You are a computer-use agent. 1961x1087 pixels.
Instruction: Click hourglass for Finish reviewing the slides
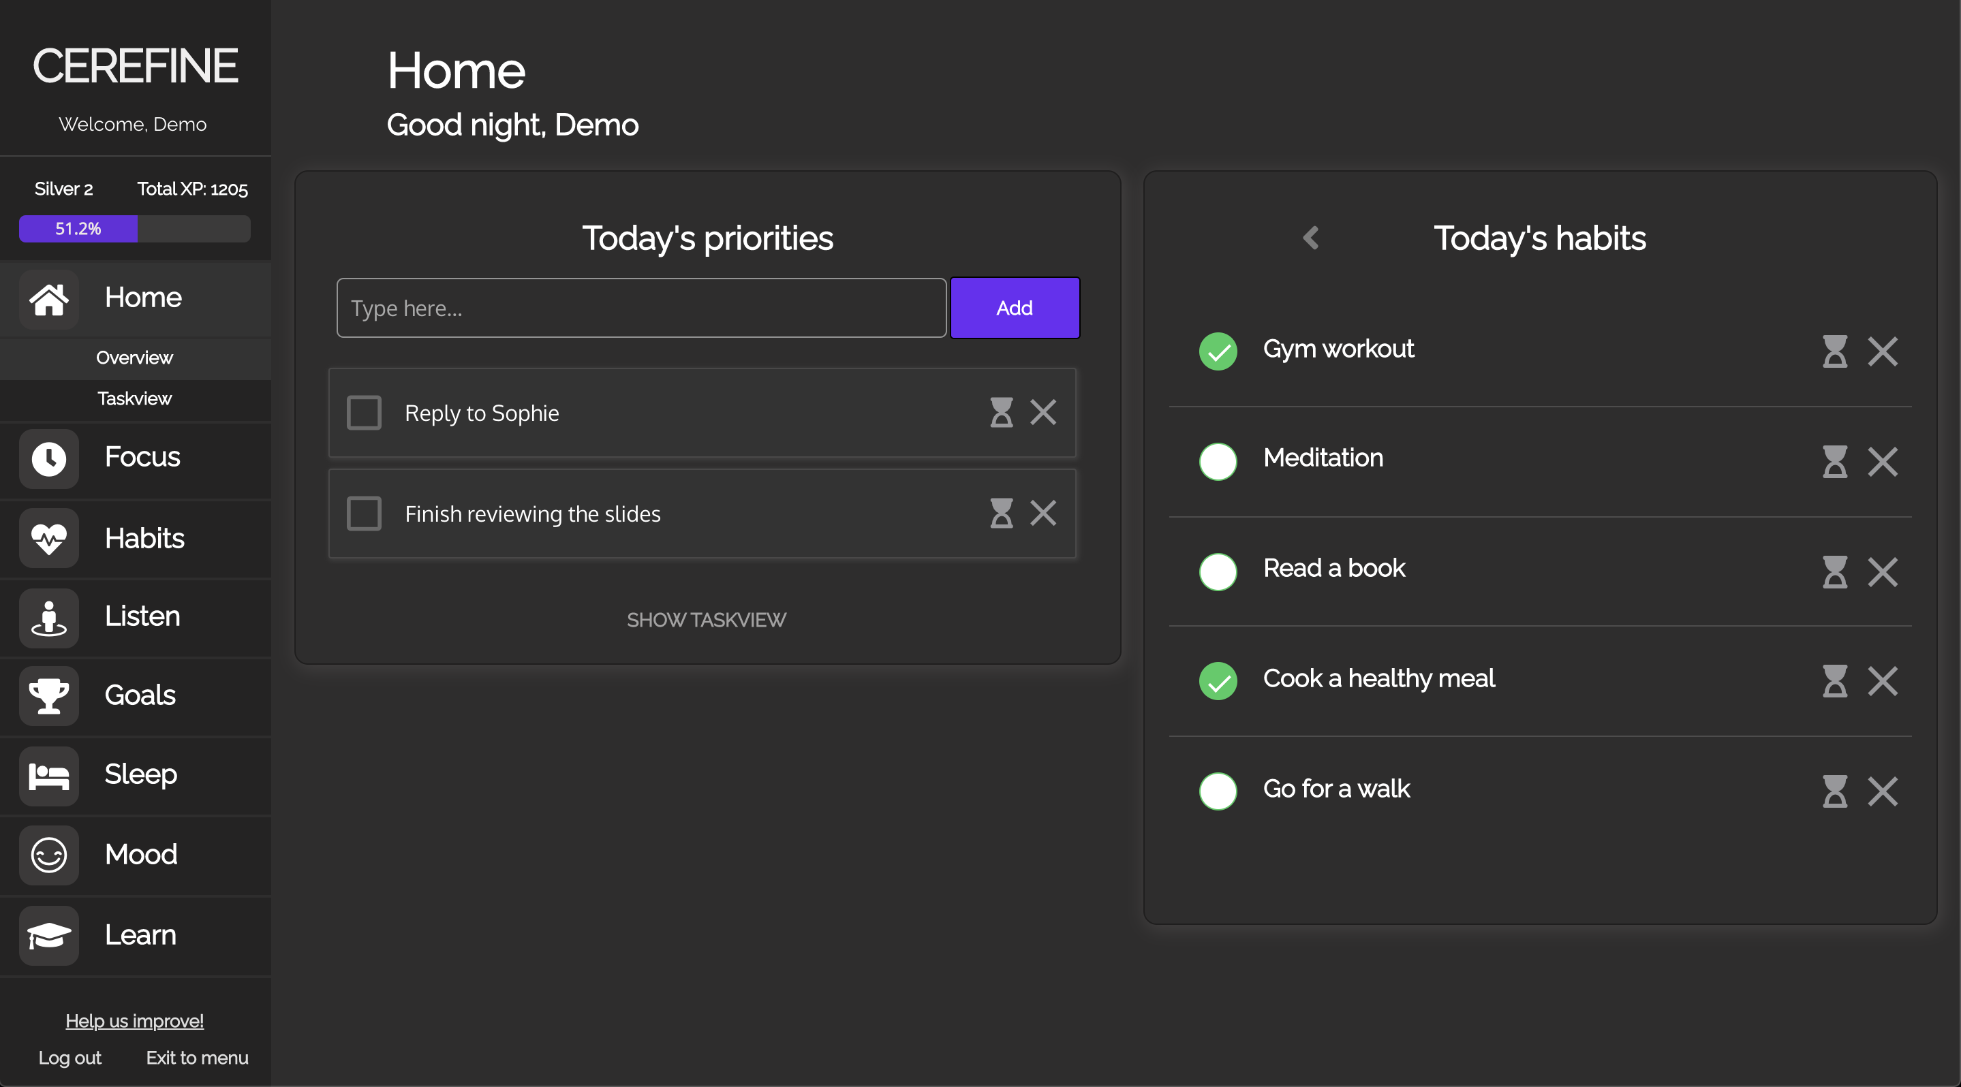coord(1001,513)
